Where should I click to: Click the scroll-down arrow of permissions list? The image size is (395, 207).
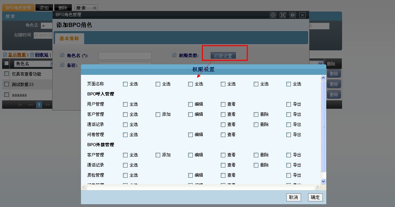(x=323, y=181)
